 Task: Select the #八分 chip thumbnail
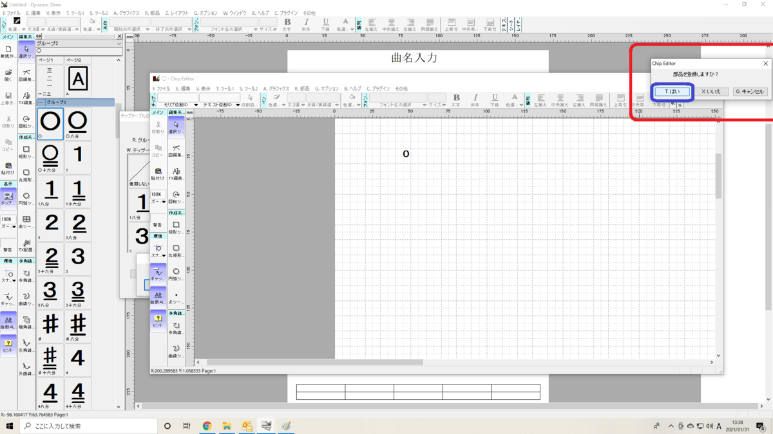78,326
